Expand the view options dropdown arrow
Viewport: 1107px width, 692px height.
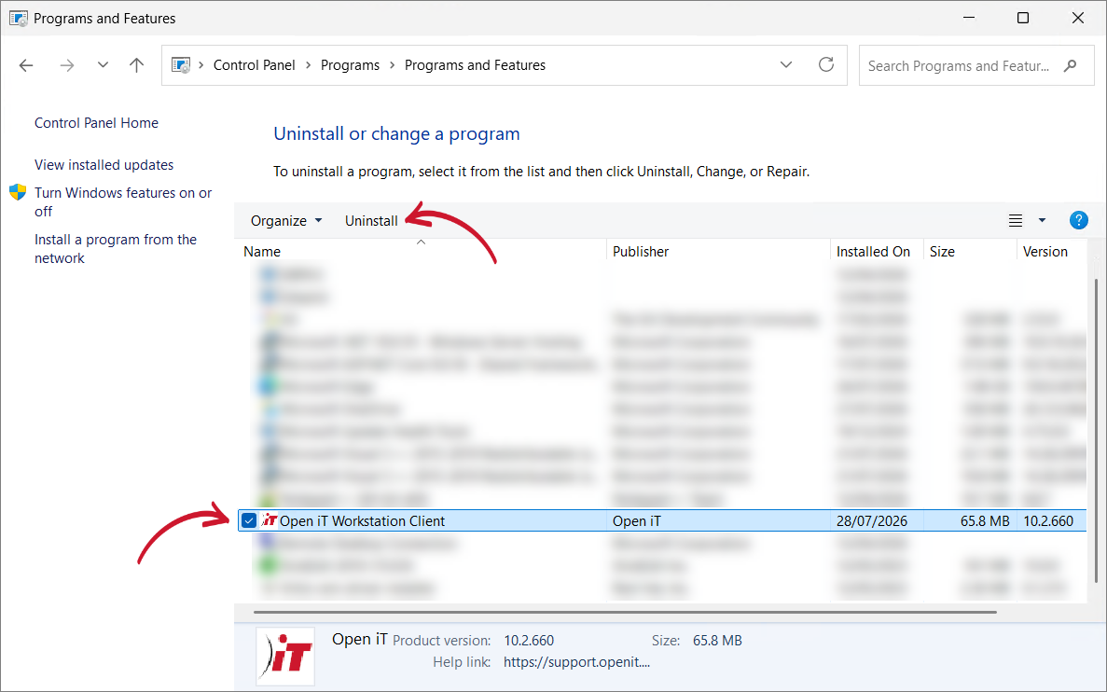[1042, 221]
